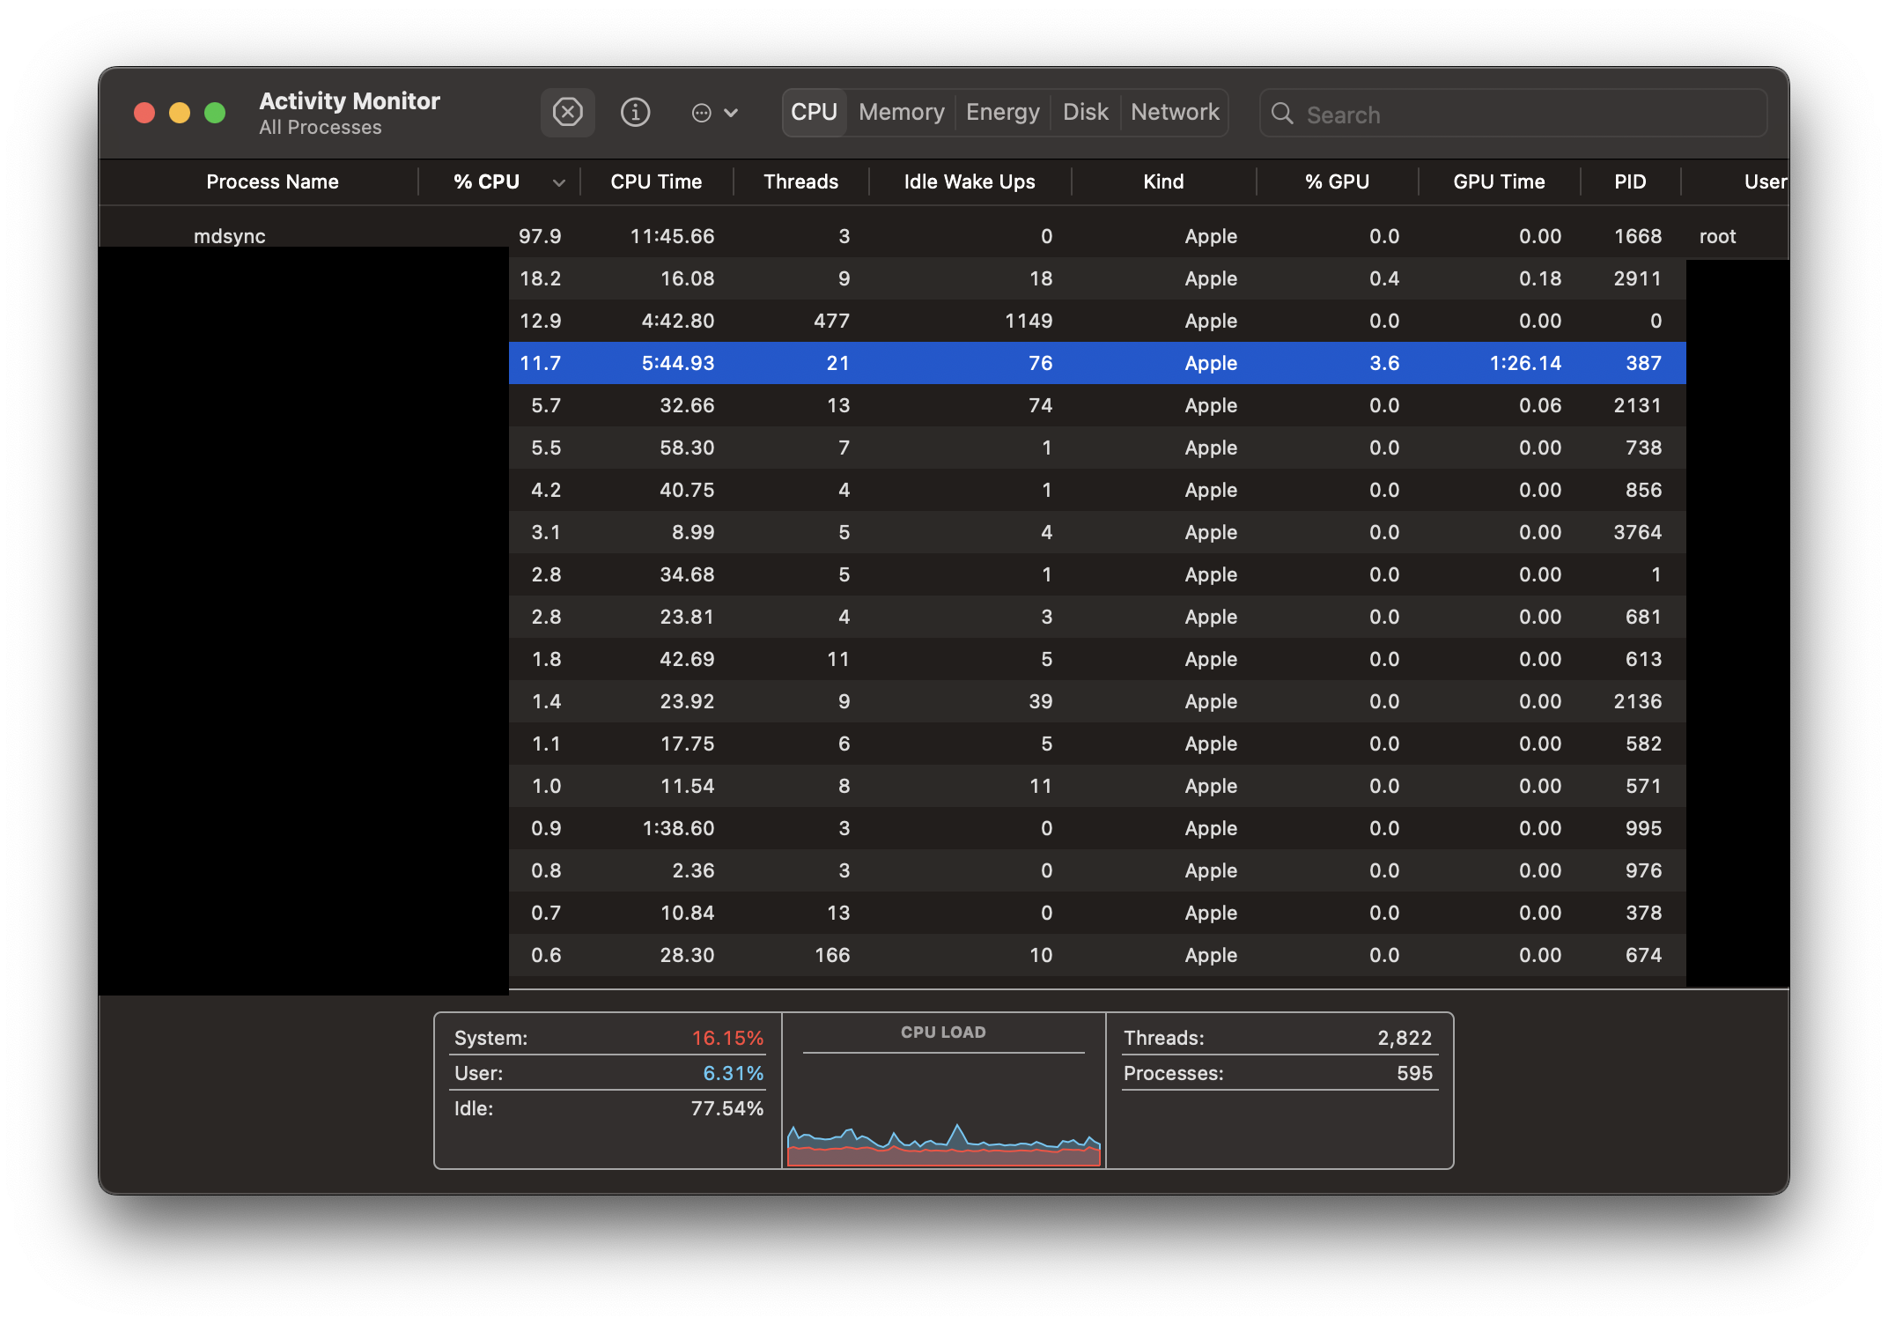
Task: Click the yellow minimize window button
Action: pyautogui.click(x=180, y=113)
